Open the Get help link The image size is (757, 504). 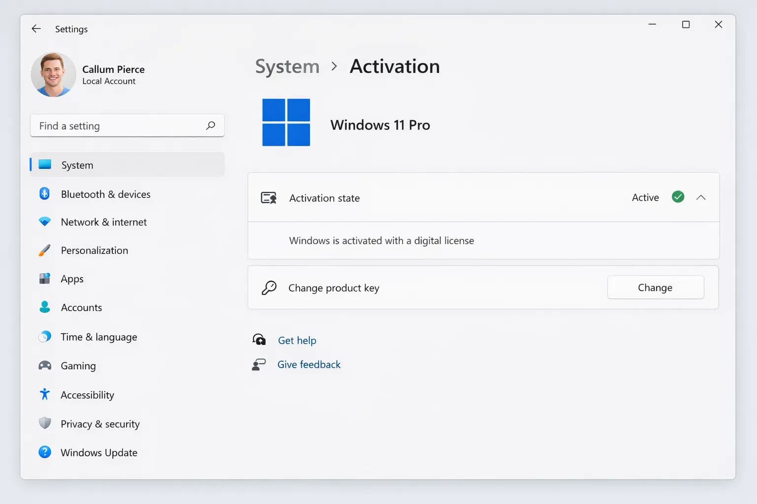click(x=297, y=340)
